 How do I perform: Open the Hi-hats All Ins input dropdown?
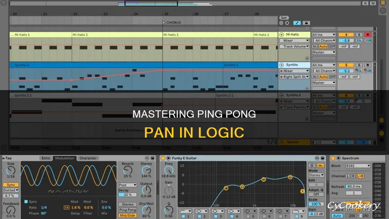click(x=324, y=35)
